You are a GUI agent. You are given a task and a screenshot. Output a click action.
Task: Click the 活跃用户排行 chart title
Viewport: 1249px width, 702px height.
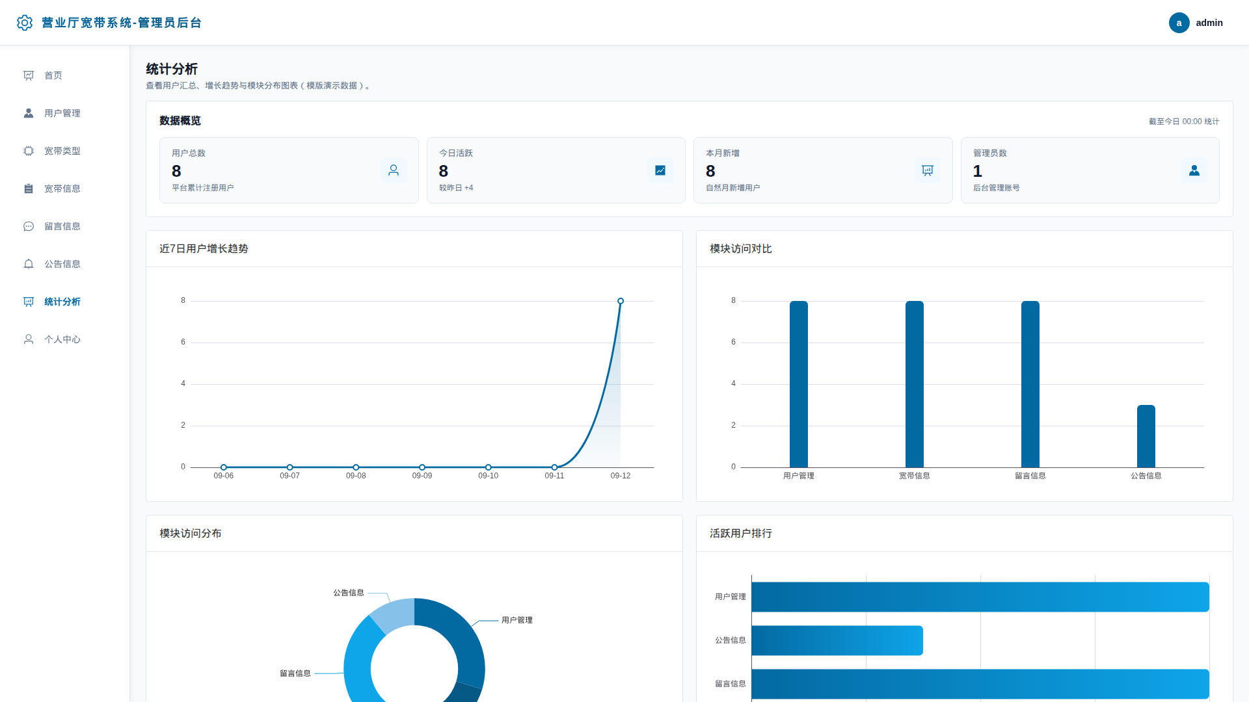pos(741,534)
